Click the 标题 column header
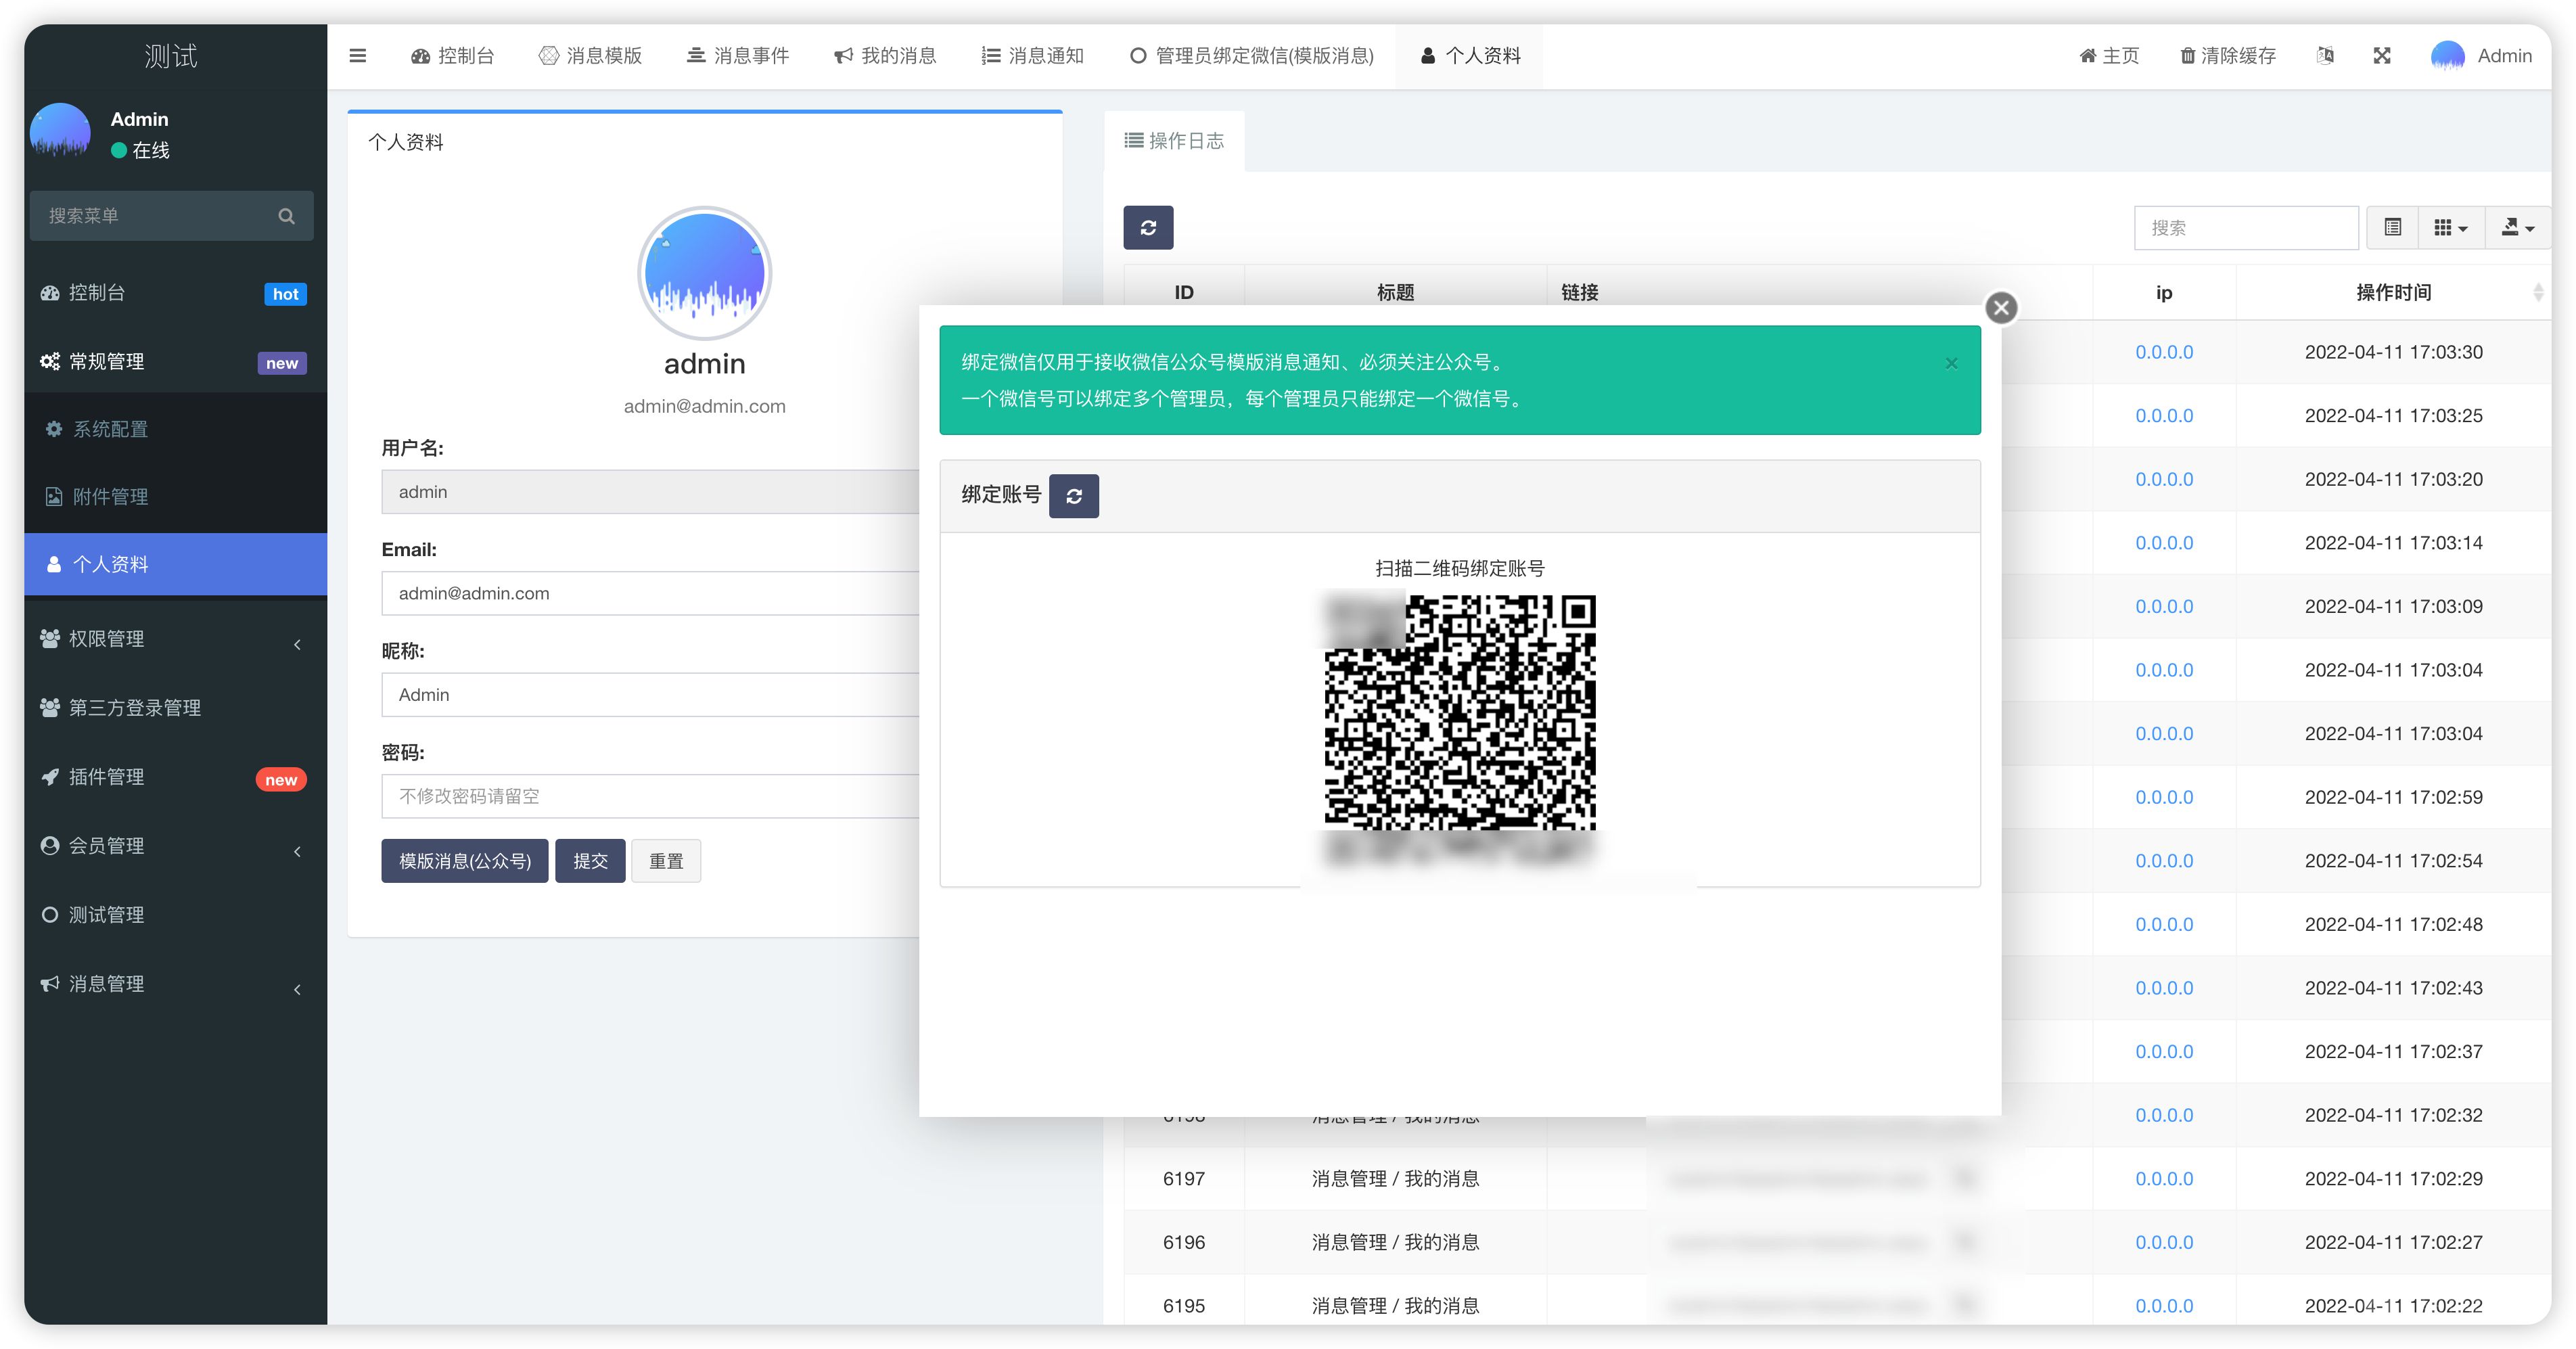This screenshot has width=2576, height=1349. pos(1395,293)
